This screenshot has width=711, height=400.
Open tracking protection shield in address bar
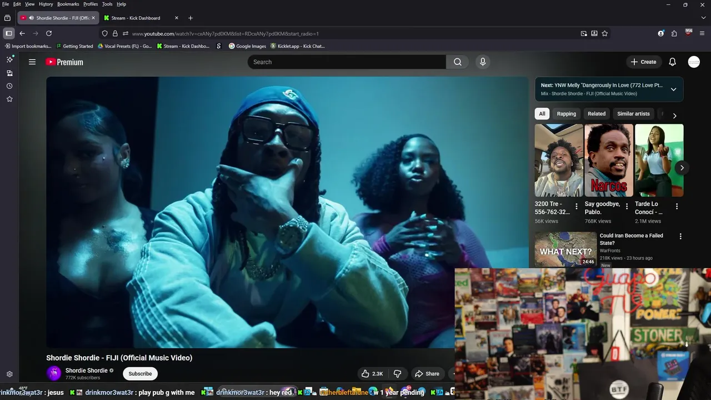click(105, 33)
